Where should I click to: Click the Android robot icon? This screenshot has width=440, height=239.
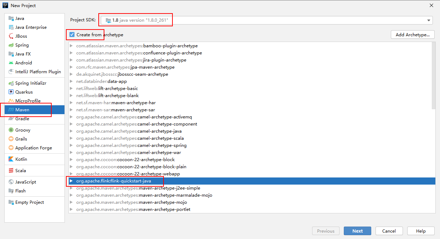pyautogui.click(x=11, y=63)
